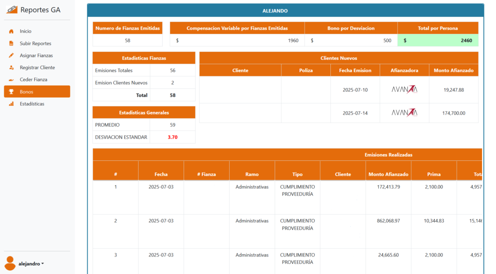Click the Inicio home icon
The width and height of the screenshot is (496, 274).
[11, 31]
